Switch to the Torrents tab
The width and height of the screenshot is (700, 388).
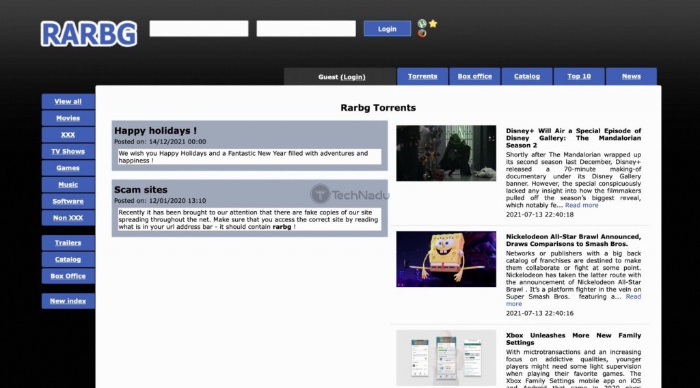(422, 77)
